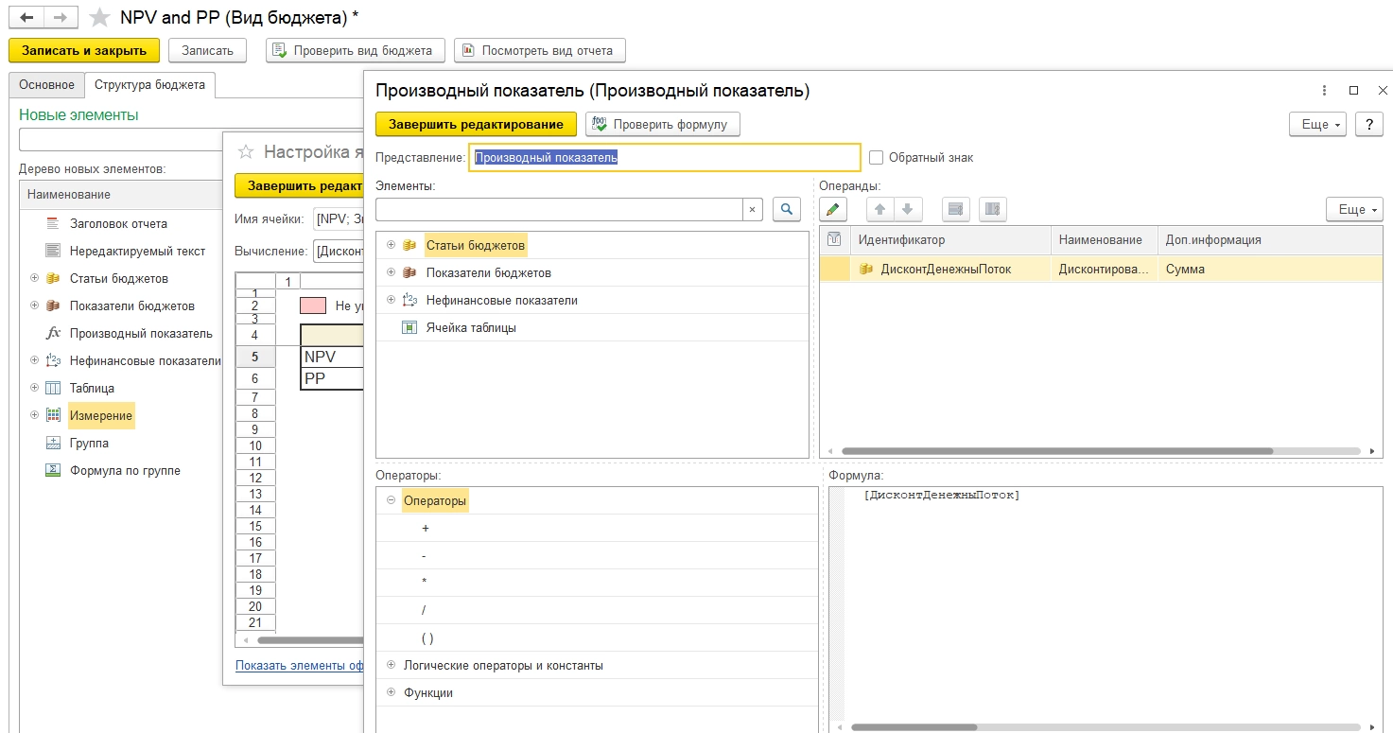
Task: Click the Записать и закрыть button
Action: (84, 50)
